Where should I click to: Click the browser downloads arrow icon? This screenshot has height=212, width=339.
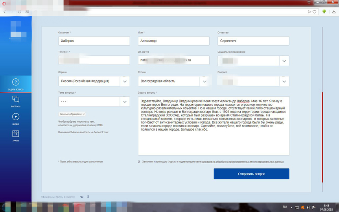pyautogui.click(x=324, y=12)
